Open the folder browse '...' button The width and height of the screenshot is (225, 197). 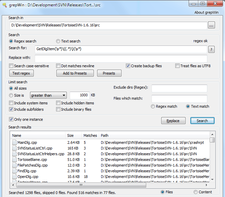pyautogui.click(x=211, y=25)
